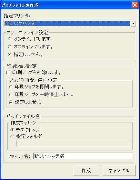The width and height of the screenshot is (140, 180).
Task: Click the バッチファイルの作成 title bar
Action: coord(66,5)
